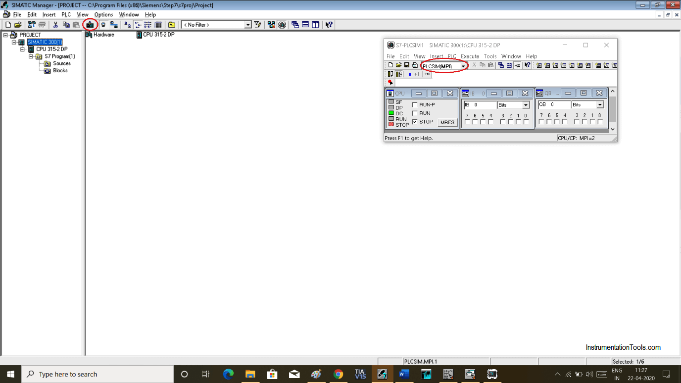
Task: Click Always On Top icon in PLCSIM toolbar
Action: click(517, 65)
